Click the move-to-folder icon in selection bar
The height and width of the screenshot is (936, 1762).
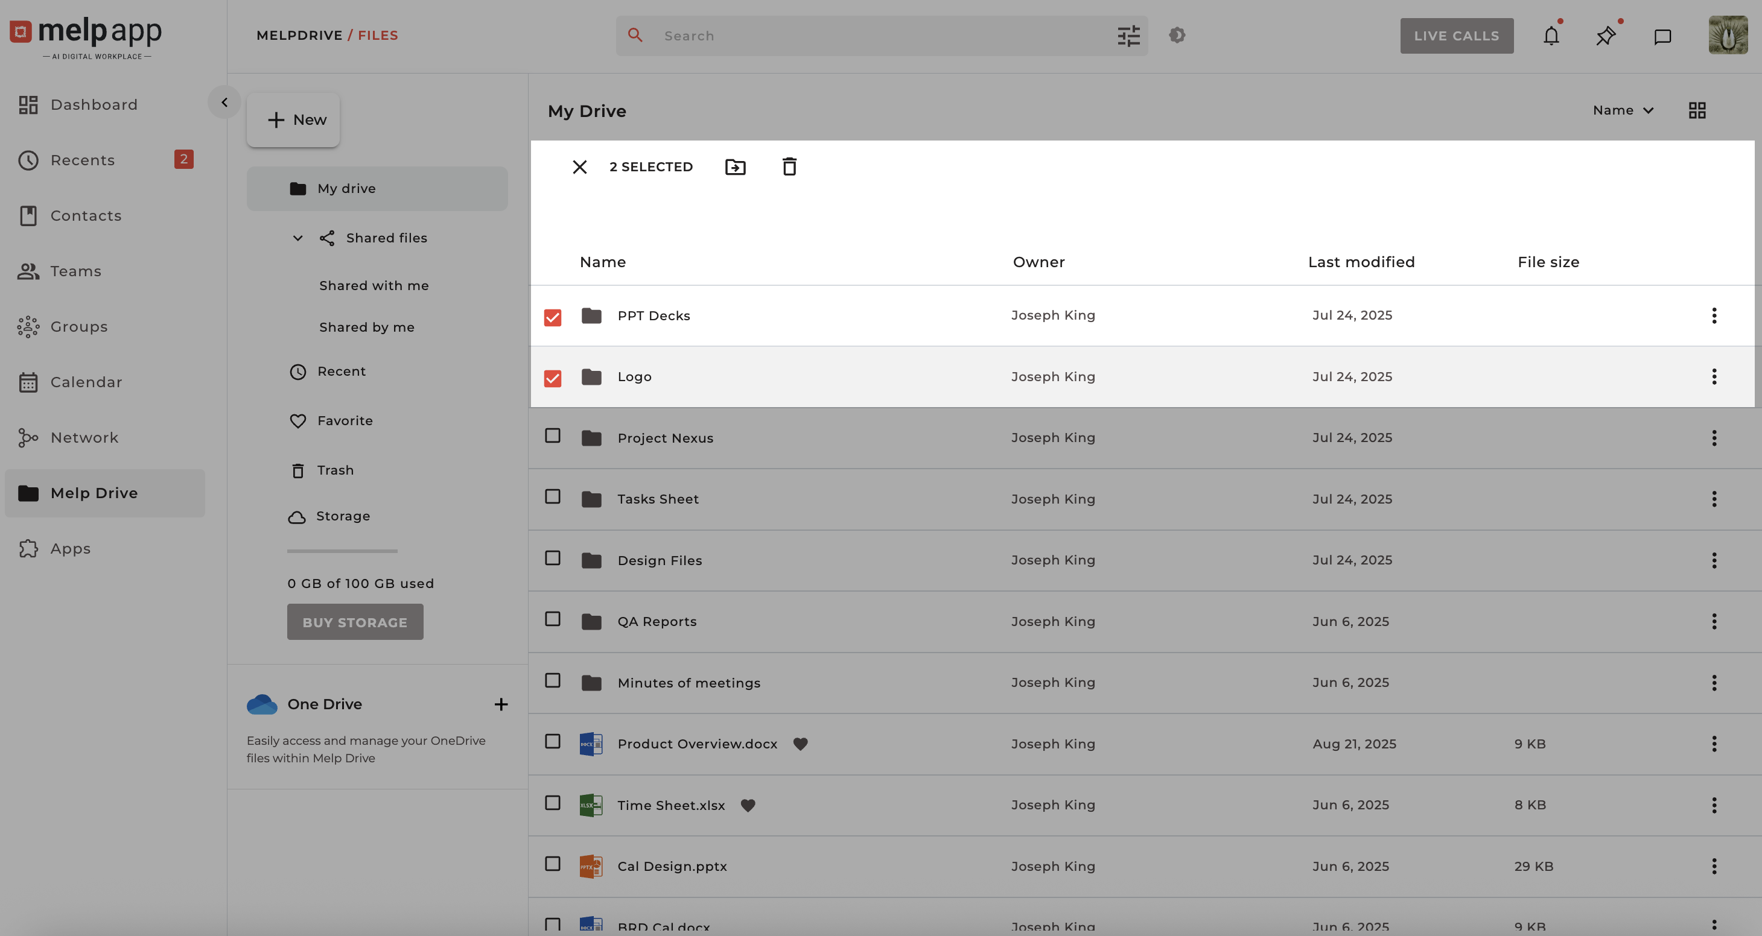tap(736, 167)
